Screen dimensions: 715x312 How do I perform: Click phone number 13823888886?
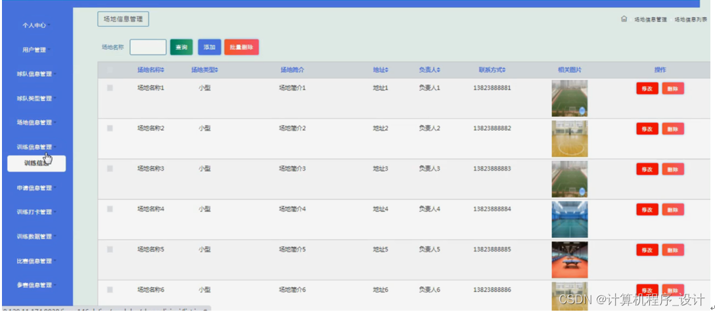(492, 290)
